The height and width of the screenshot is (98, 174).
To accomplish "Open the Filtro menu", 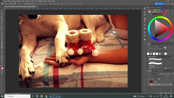I will click(33, 1).
